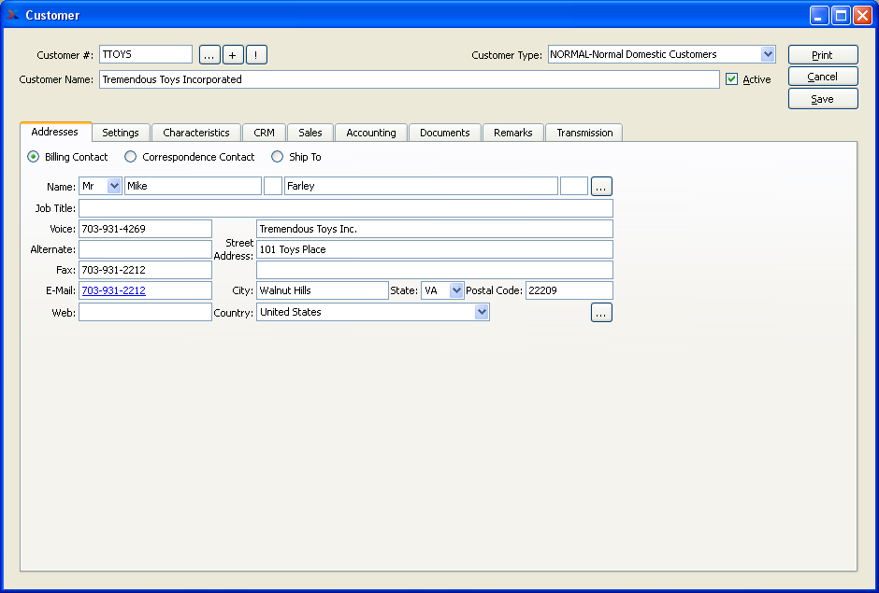The image size is (879, 593).
Task: Minimize the Customer window
Action: (x=819, y=15)
